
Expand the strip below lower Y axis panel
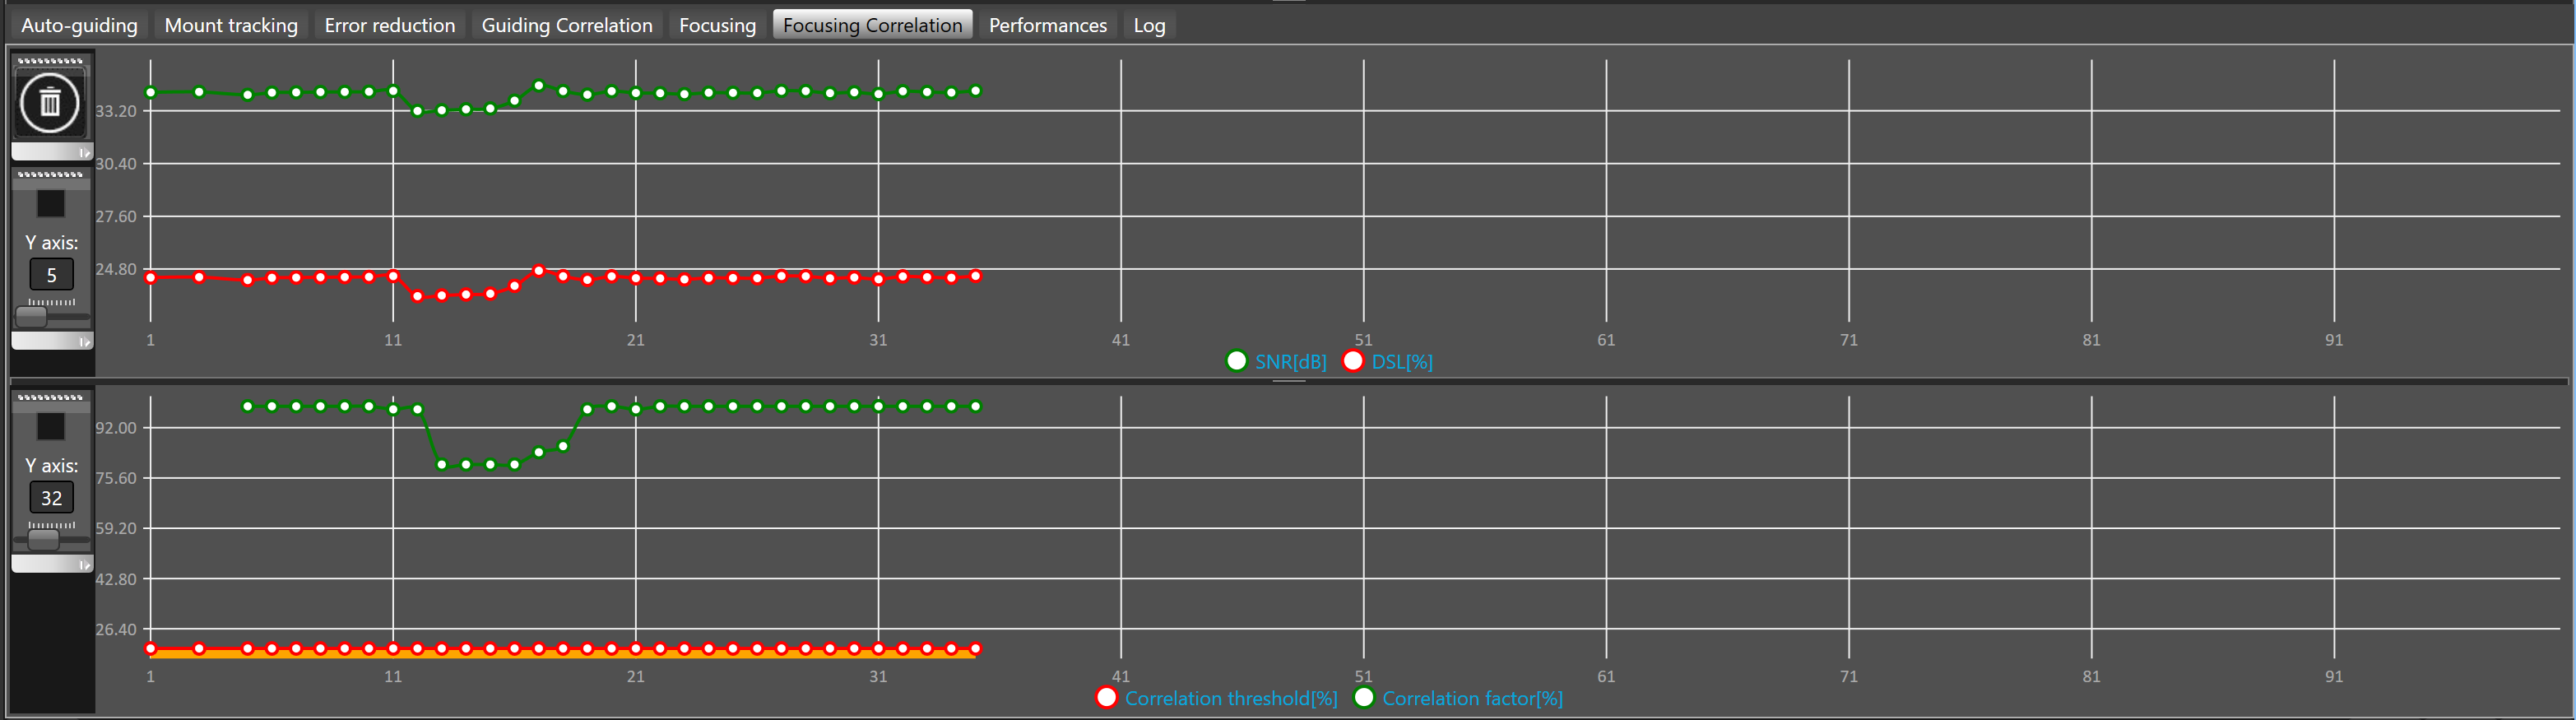(x=52, y=564)
